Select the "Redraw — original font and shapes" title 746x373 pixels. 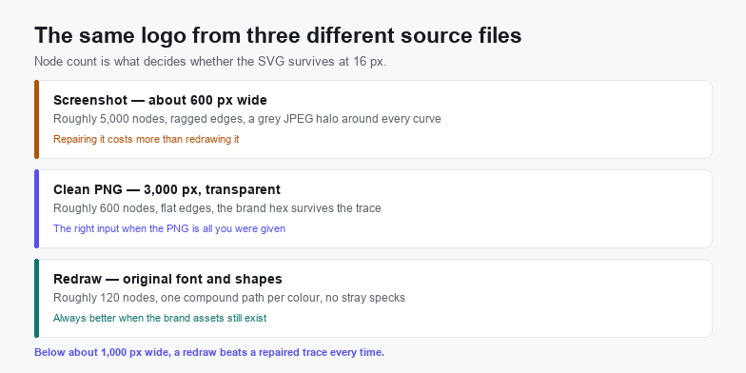coord(167,279)
